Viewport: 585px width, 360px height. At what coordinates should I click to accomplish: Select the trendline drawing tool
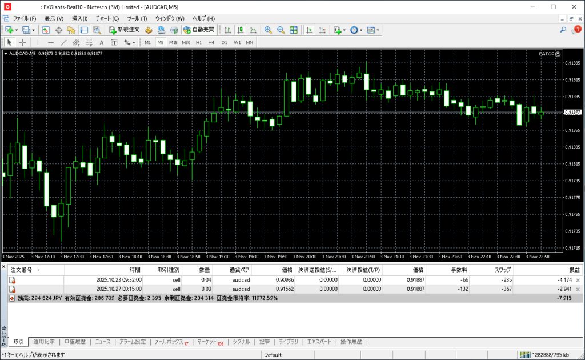[x=63, y=42]
